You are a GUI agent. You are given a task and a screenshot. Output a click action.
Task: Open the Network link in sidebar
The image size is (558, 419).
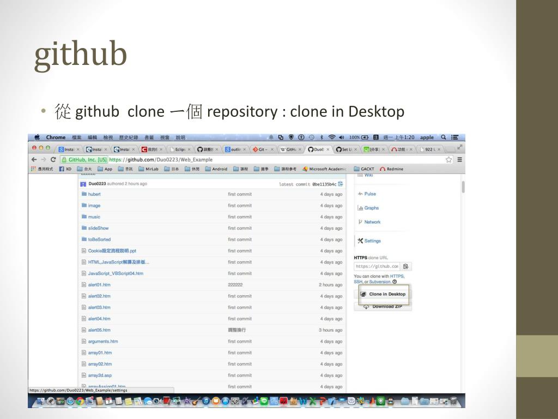click(x=372, y=222)
